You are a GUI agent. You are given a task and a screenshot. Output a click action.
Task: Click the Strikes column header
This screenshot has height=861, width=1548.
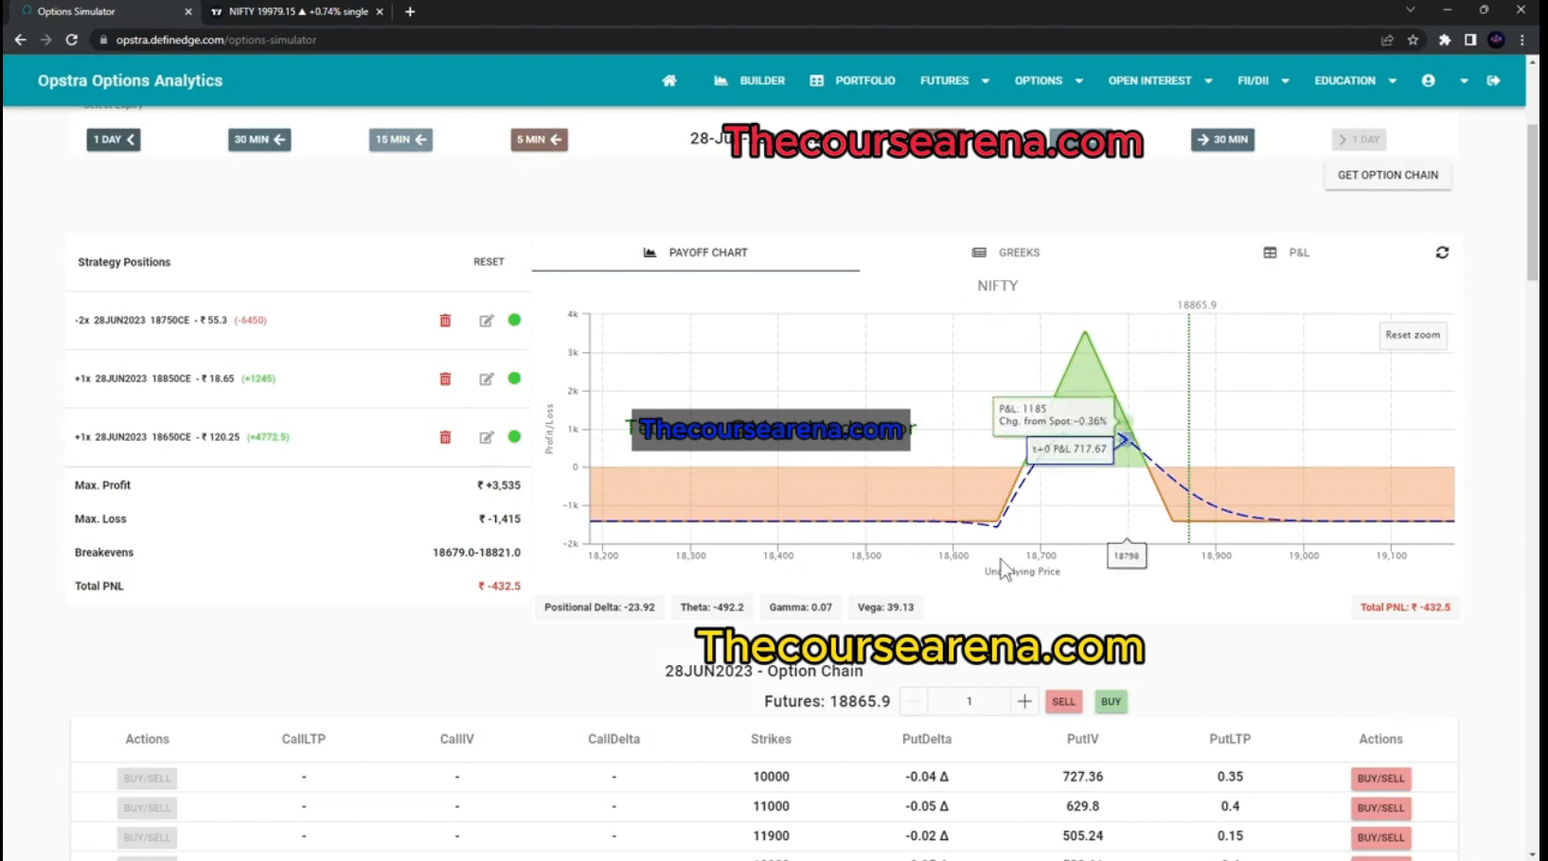pos(771,739)
